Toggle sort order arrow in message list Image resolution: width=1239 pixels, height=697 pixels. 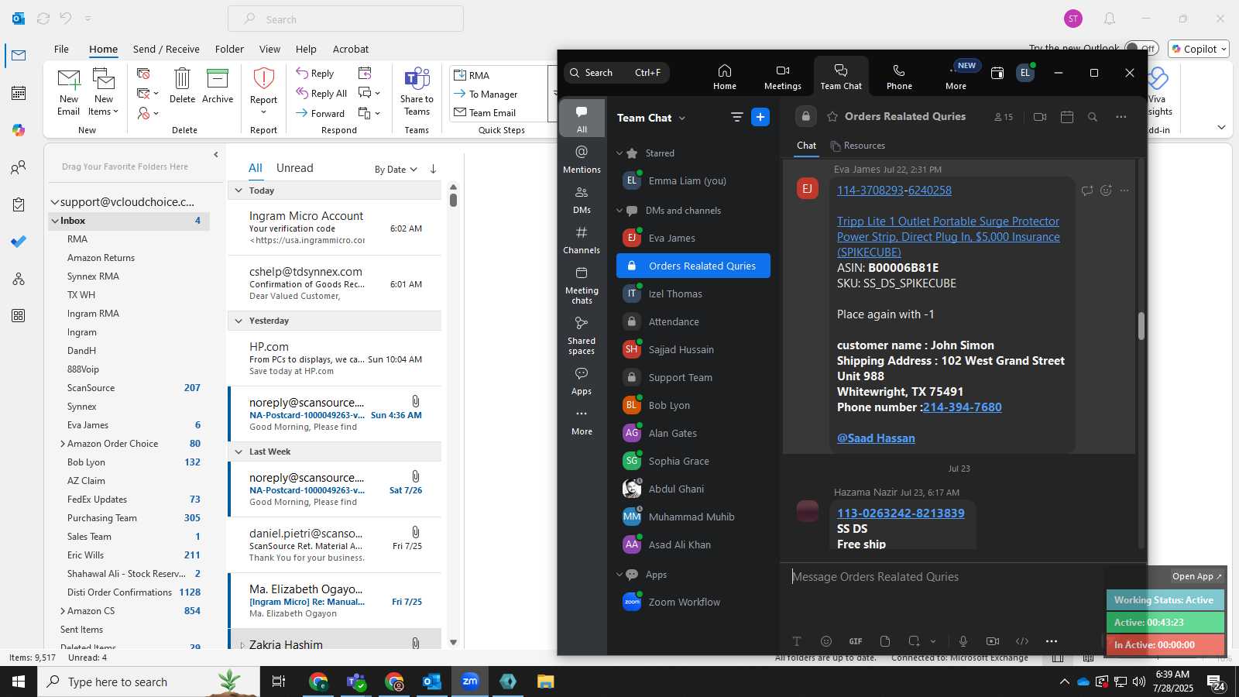pyautogui.click(x=433, y=169)
